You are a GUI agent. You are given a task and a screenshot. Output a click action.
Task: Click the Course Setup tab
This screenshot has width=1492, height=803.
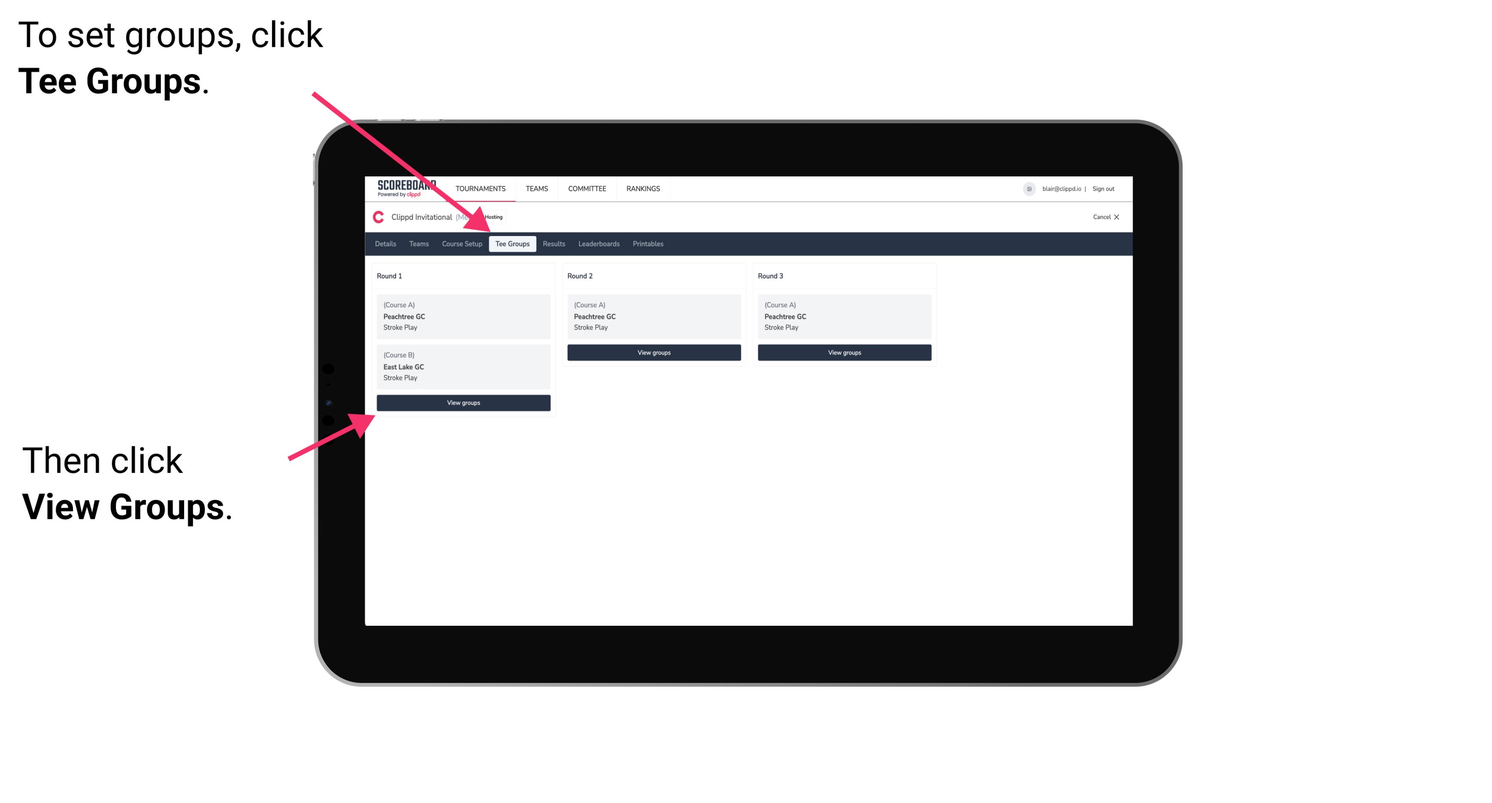pos(462,243)
